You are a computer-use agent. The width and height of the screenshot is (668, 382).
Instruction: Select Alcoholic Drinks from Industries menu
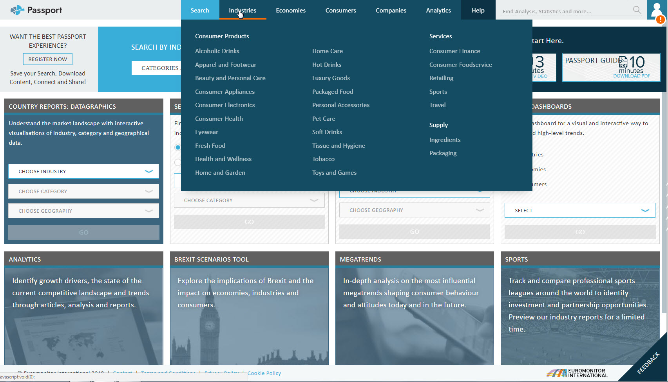(x=217, y=51)
